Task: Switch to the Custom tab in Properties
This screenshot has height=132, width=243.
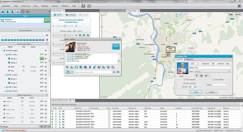Action: point(189,59)
